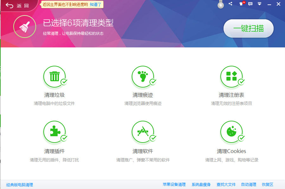
Task: Click the broom cleaning circle icon
Action: (x=25, y=27)
